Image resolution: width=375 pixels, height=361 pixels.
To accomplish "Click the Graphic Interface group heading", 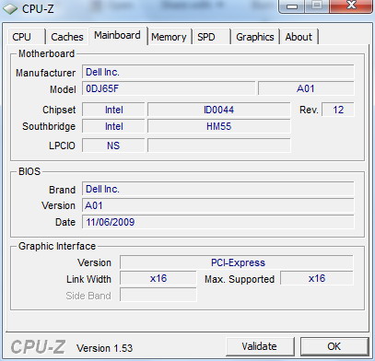I will tap(57, 246).
